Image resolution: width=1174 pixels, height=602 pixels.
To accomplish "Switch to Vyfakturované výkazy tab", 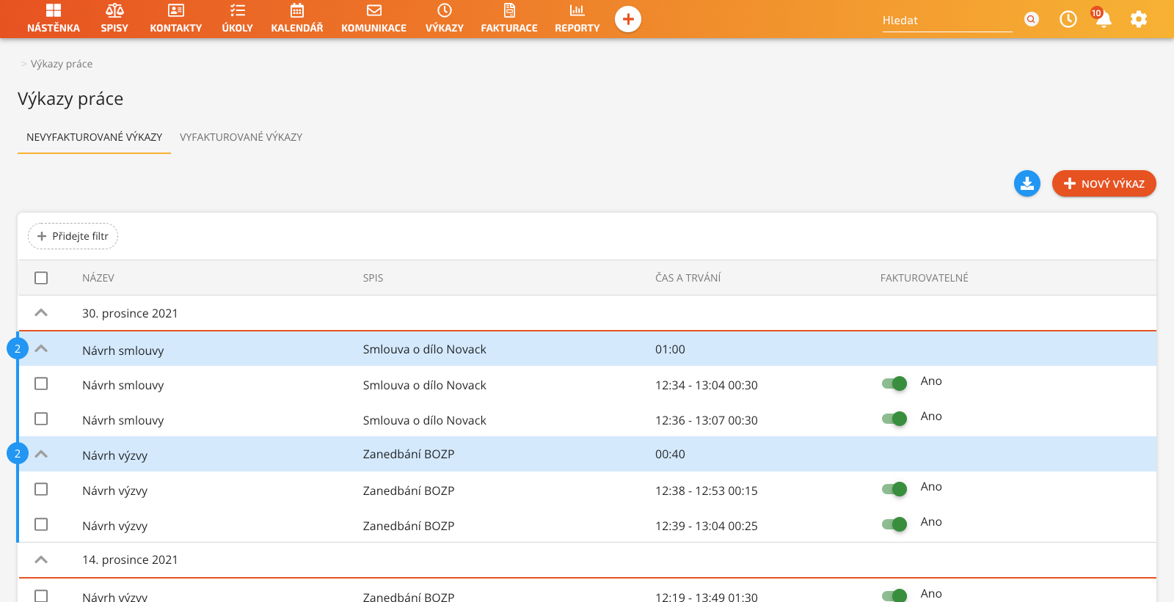I will coord(241,137).
